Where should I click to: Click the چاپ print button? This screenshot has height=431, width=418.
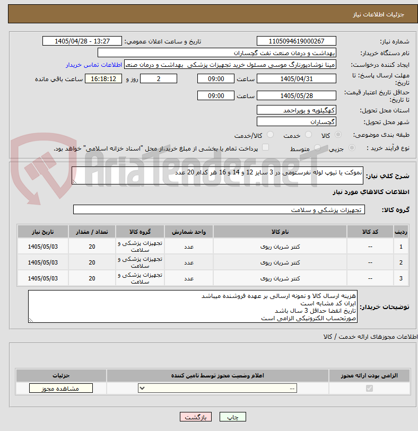tap(233, 417)
